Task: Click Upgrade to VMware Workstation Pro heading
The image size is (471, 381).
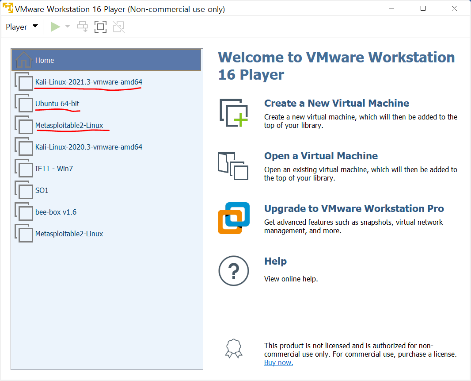Action: pos(354,208)
